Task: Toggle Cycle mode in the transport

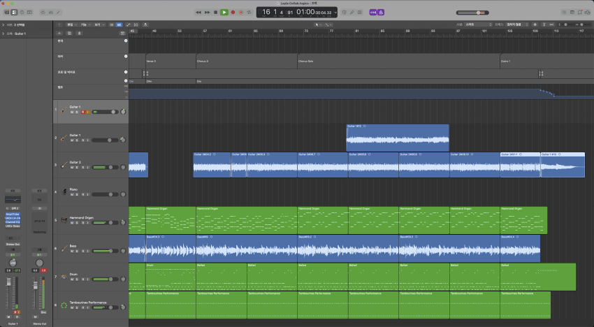Action: [x=250, y=12]
